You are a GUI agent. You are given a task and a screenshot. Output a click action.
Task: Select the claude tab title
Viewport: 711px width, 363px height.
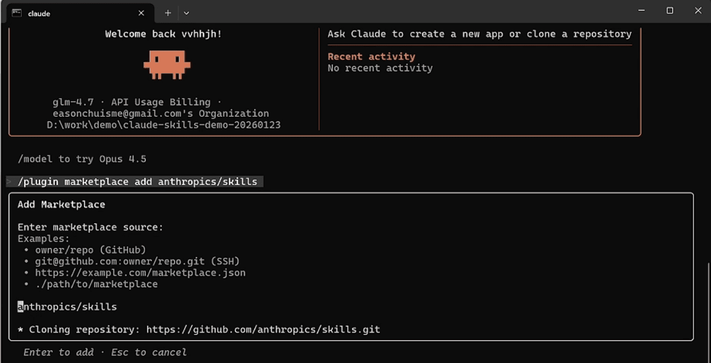[39, 13]
